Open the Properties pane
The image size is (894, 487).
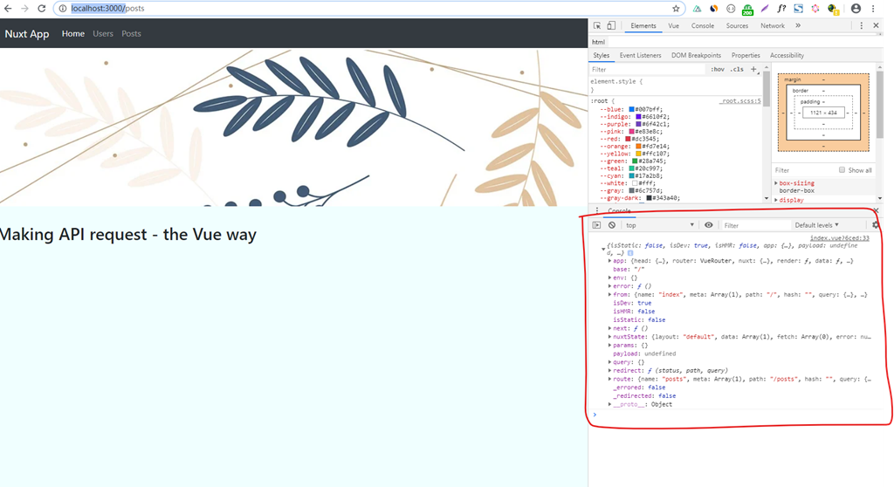click(x=746, y=55)
